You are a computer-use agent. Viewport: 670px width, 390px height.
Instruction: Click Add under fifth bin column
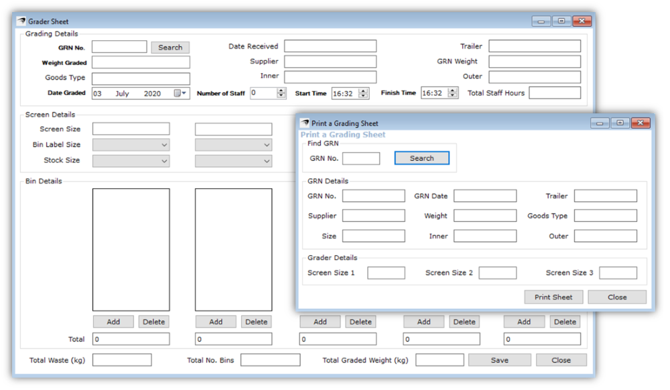(524, 322)
